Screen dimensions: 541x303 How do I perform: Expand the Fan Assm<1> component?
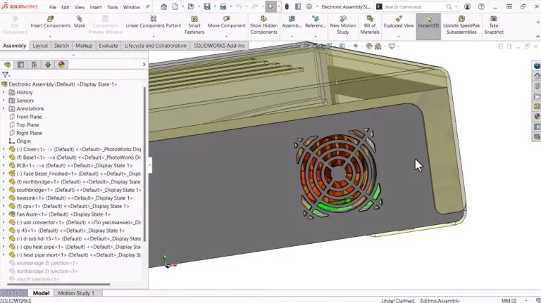4,214
